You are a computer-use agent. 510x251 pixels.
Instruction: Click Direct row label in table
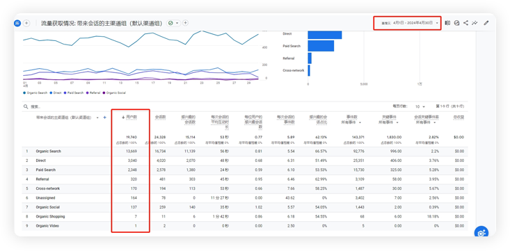[x=40, y=161]
